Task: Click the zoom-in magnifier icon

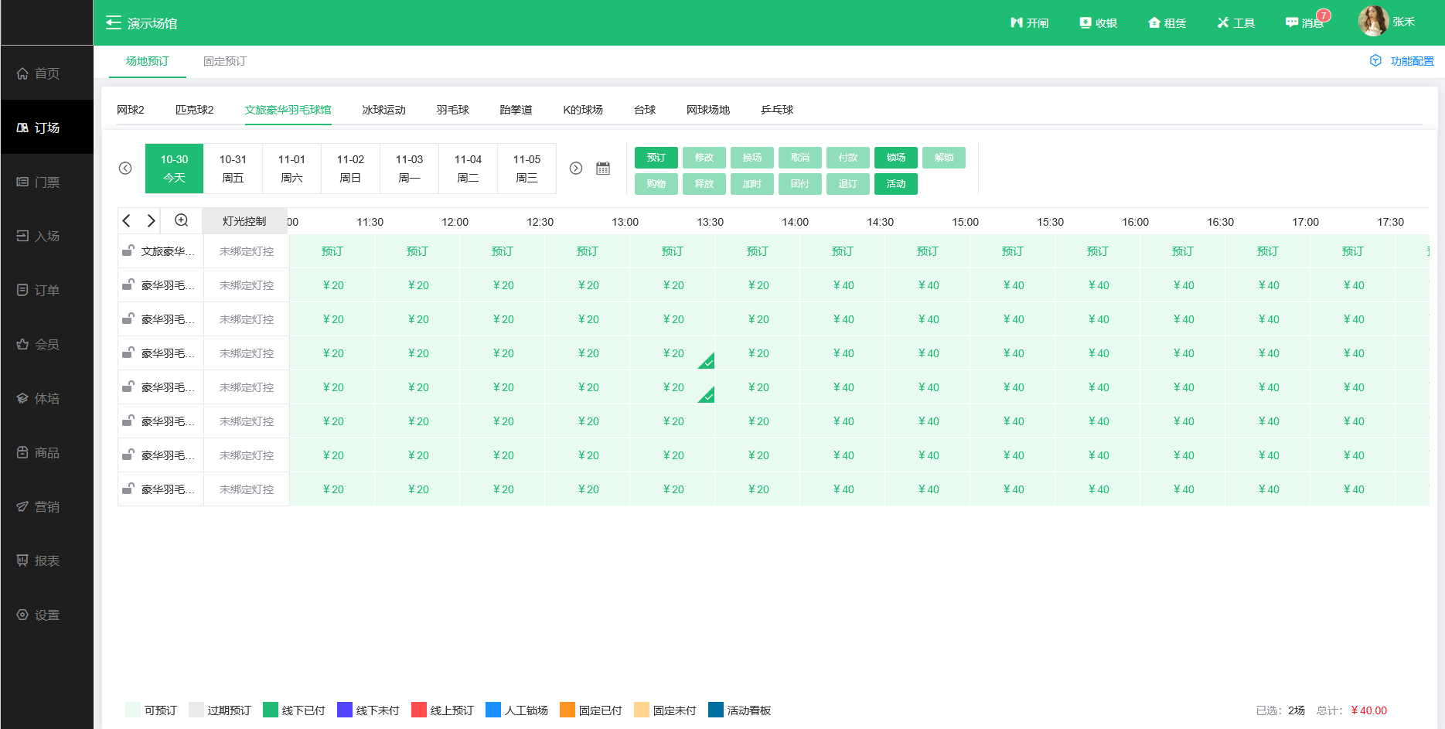Action: [181, 220]
